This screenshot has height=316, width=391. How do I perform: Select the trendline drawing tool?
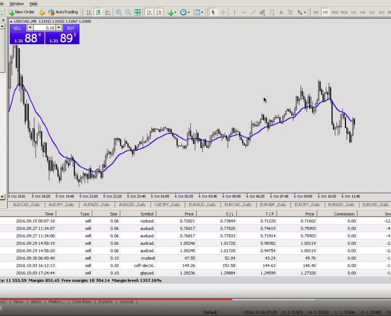click(x=253, y=12)
